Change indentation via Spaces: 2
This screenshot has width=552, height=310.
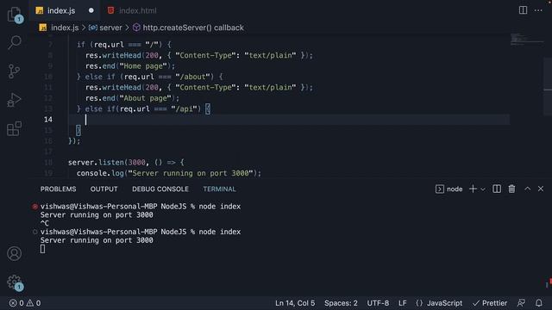click(x=341, y=303)
